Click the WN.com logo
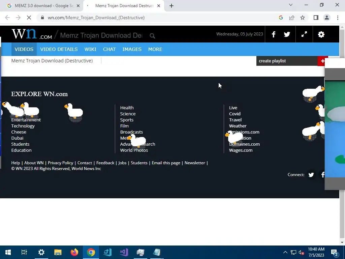 [32, 34]
